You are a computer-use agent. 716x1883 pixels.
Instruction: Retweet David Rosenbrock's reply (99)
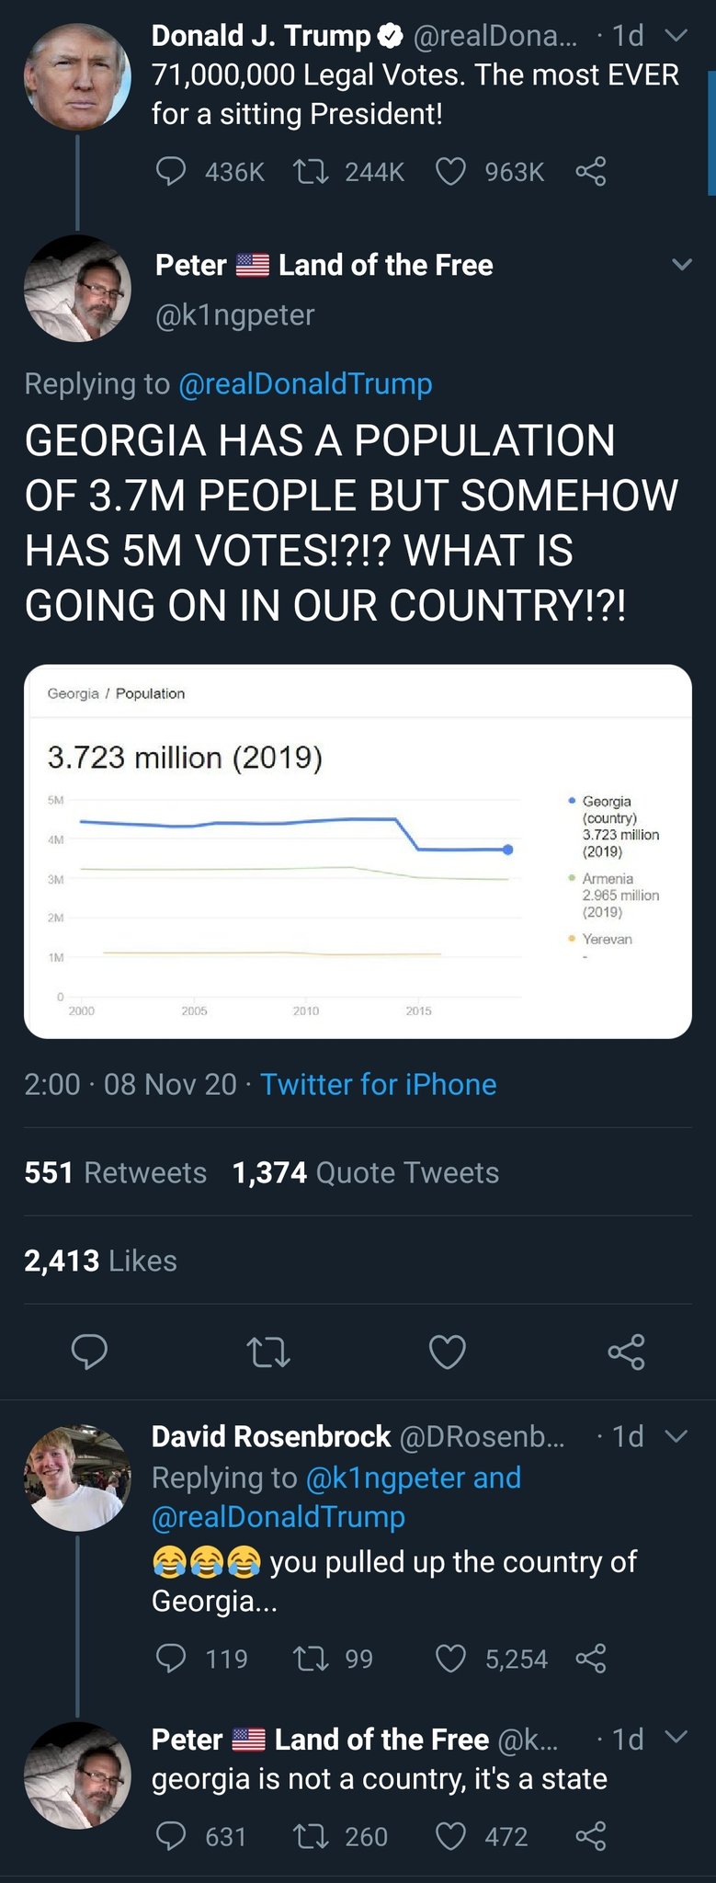[311, 1659]
